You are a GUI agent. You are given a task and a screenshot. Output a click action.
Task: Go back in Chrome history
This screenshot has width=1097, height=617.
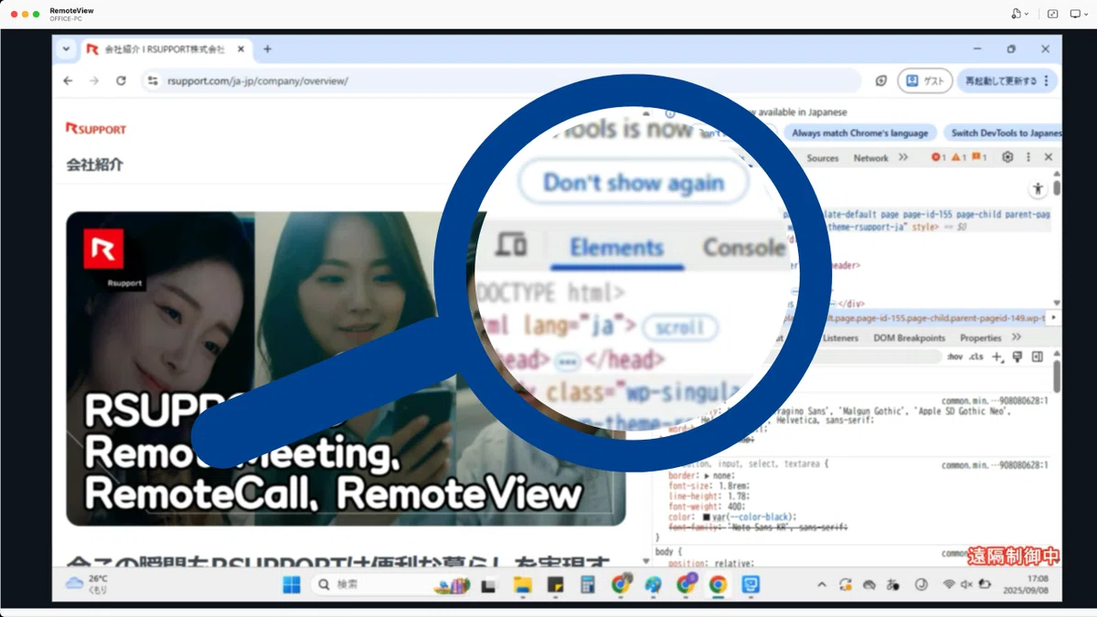(68, 80)
